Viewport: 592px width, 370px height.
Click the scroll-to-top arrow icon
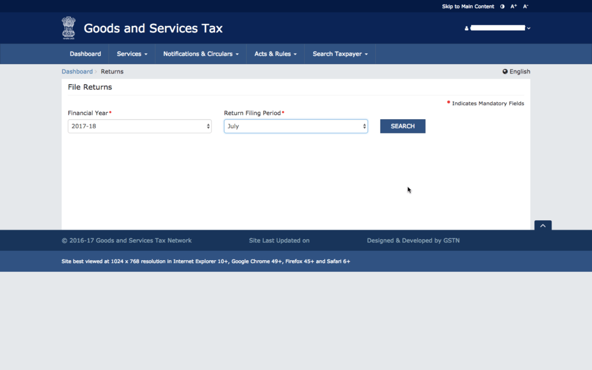(x=542, y=225)
